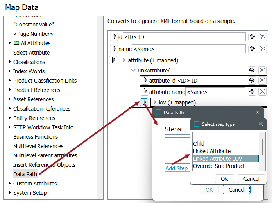Select "Constant Value" item
Image resolution: width=272 pixels, height=203 pixels.
[34, 25]
